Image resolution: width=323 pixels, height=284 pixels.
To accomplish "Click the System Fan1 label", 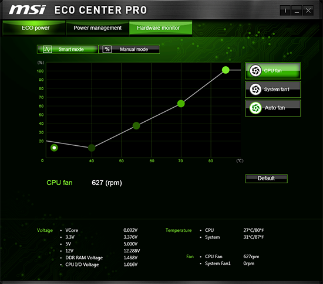I will 218,264.
